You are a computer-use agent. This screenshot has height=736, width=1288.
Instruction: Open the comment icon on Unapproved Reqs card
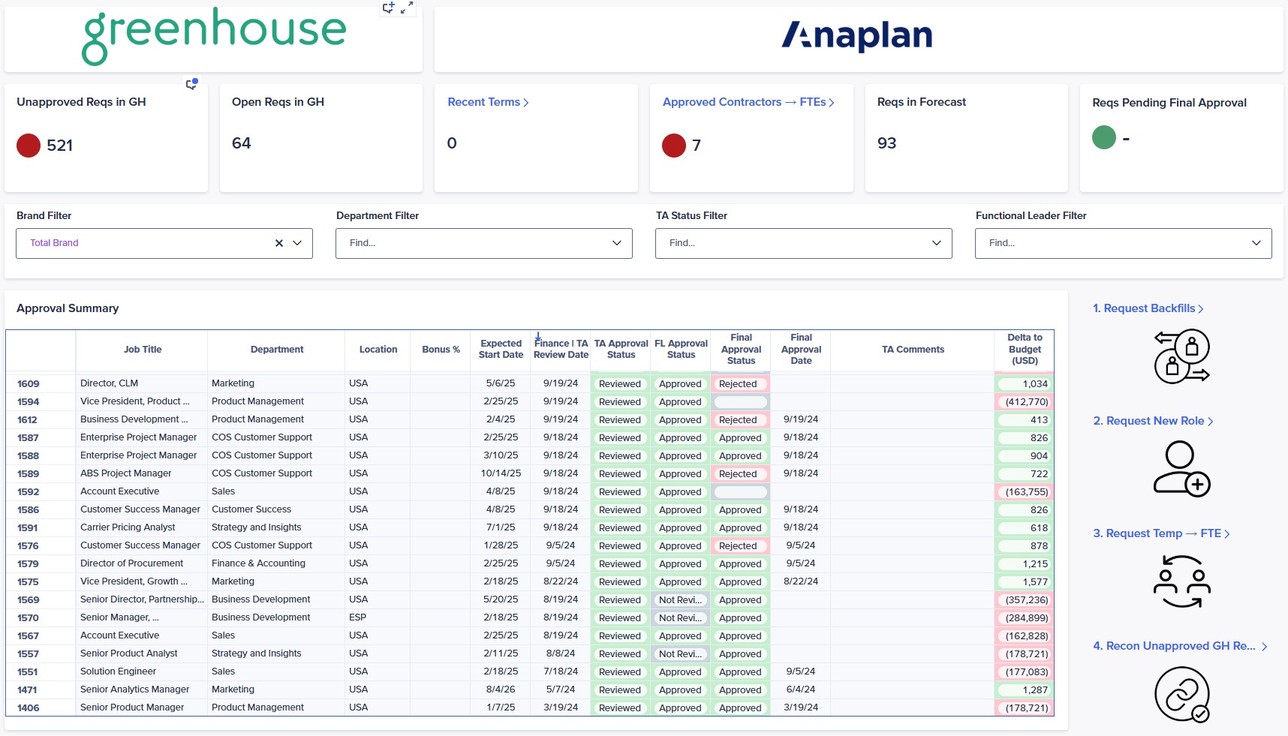click(191, 84)
